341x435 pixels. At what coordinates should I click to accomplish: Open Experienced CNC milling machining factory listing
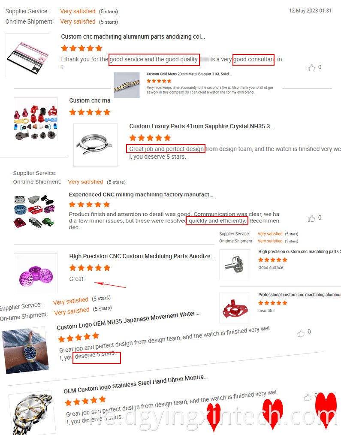141,194
